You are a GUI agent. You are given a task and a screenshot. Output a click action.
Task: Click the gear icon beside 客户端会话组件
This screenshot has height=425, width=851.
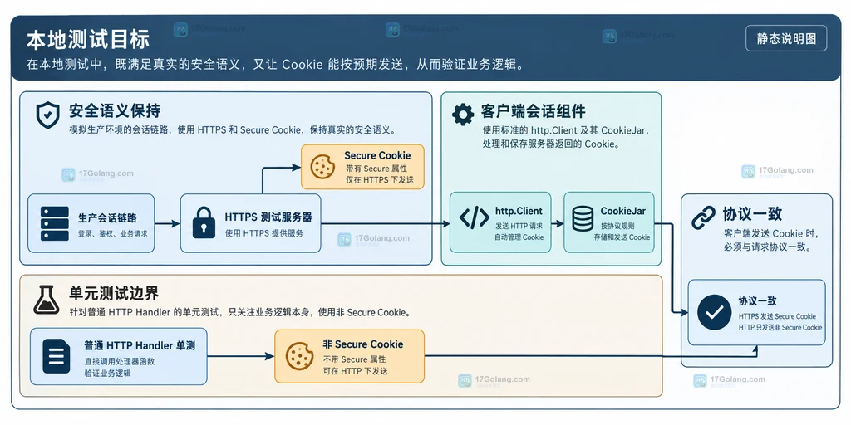[462, 115]
